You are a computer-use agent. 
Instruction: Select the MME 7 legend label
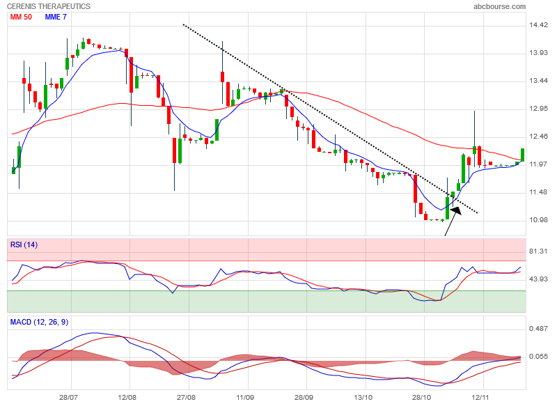click(56, 17)
